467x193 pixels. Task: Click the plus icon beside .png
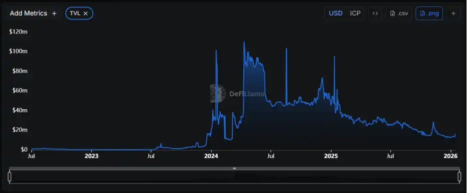pyautogui.click(x=454, y=13)
